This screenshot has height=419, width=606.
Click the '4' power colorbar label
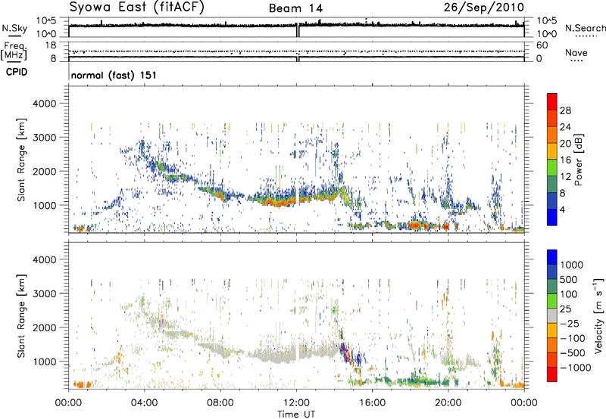click(x=563, y=210)
